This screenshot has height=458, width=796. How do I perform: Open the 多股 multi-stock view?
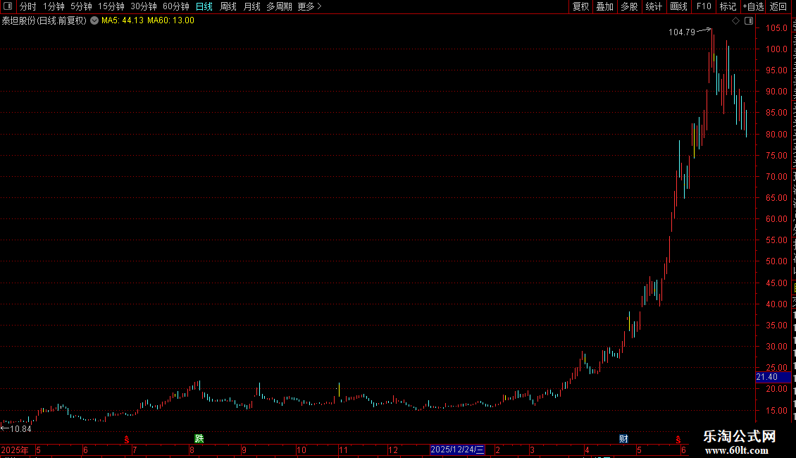(x=629, y=6)
